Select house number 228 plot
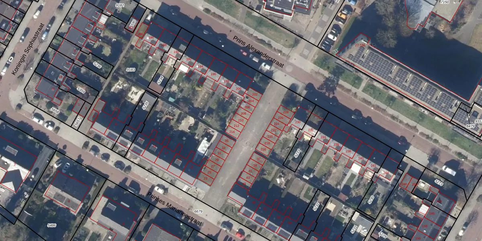 (286, 112)
